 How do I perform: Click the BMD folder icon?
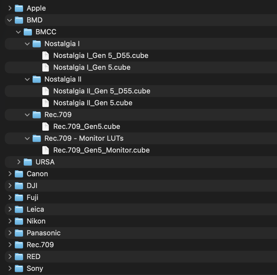[19, 20]
